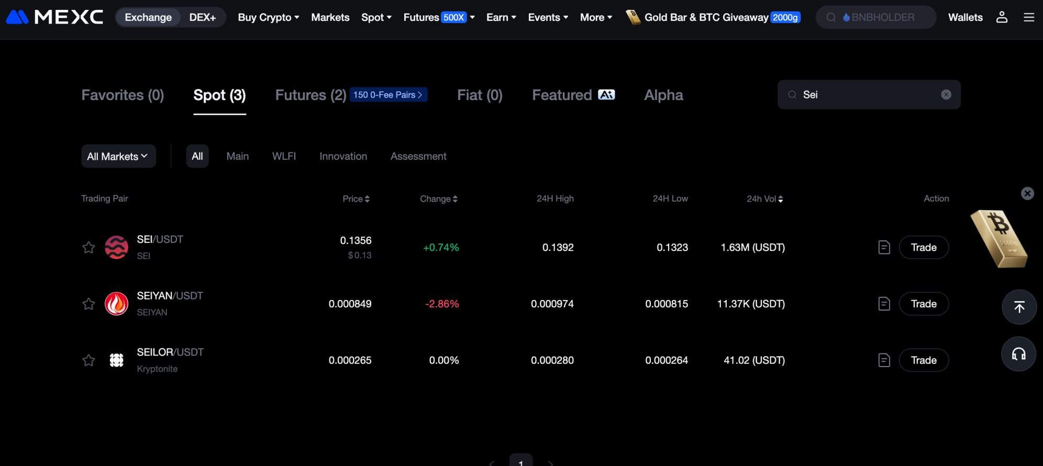Click the magnifier icon in the top search bar
Image resolution: width=1043 pixels, height=466 pixels.
831,17
